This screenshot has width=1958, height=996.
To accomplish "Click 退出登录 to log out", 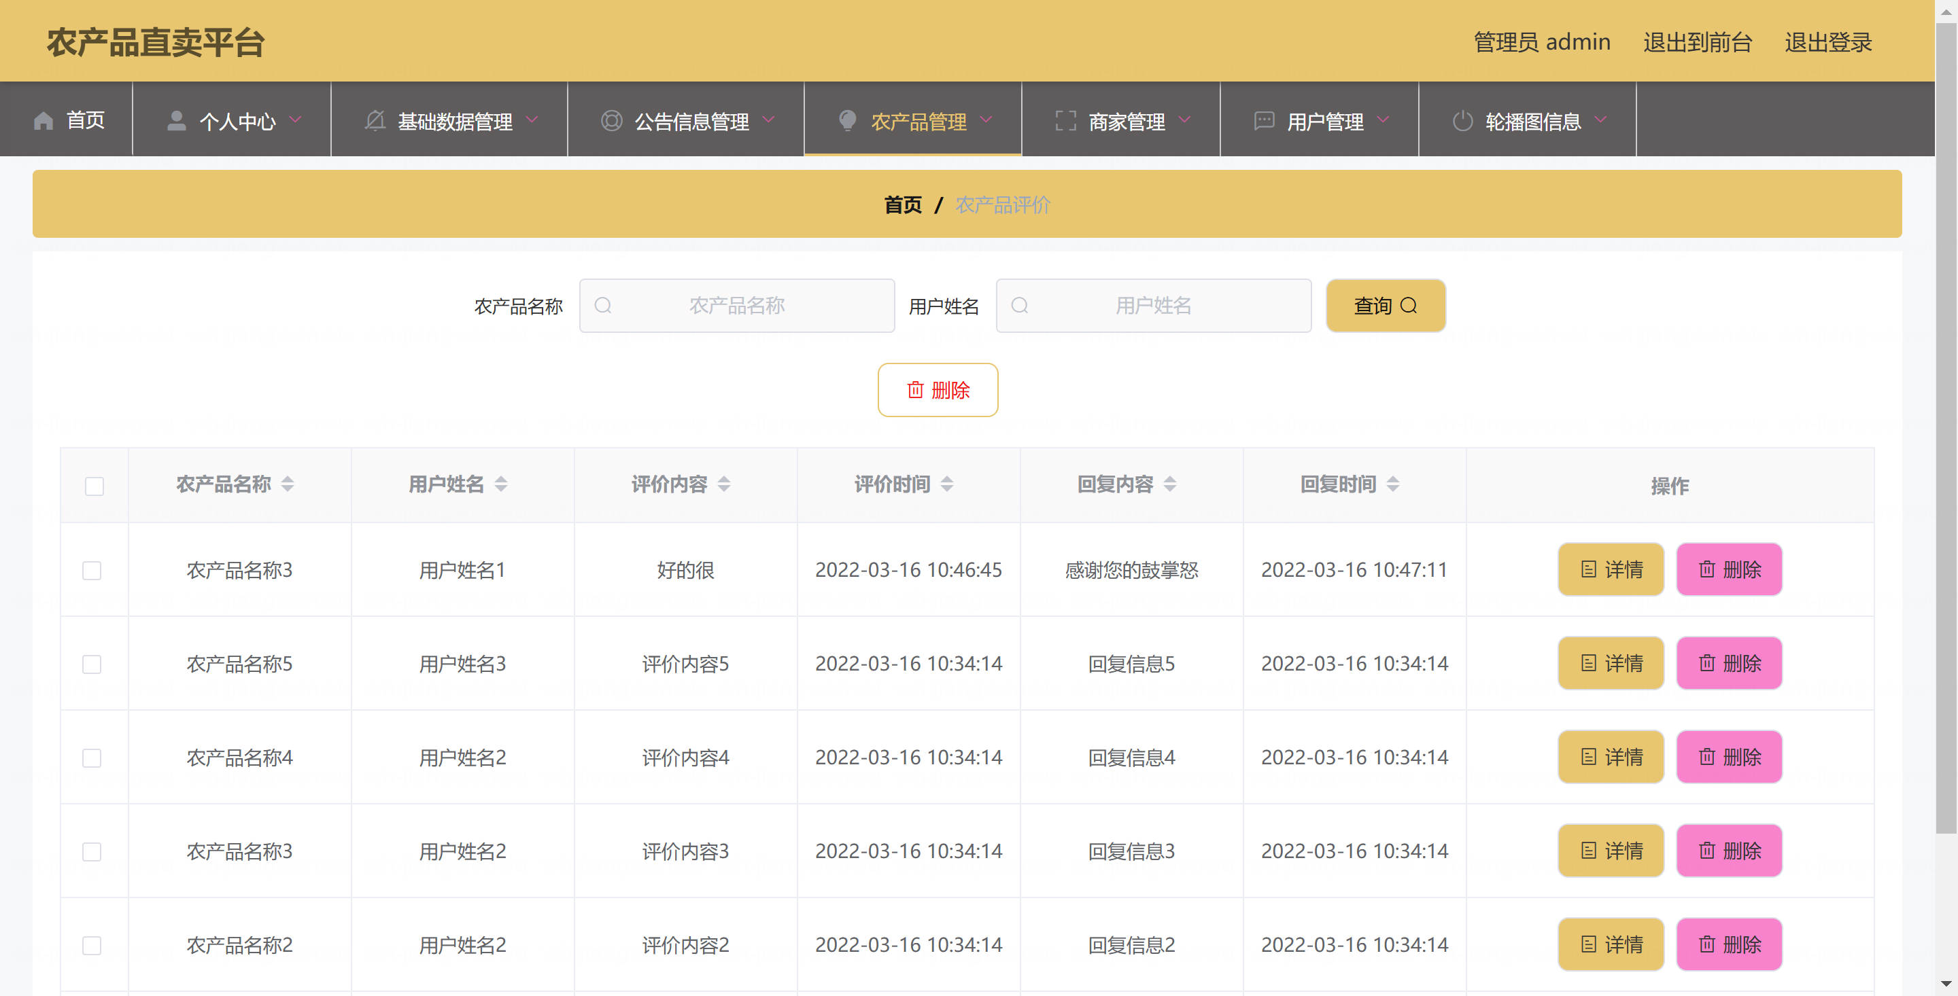I will pos(1828,43).
